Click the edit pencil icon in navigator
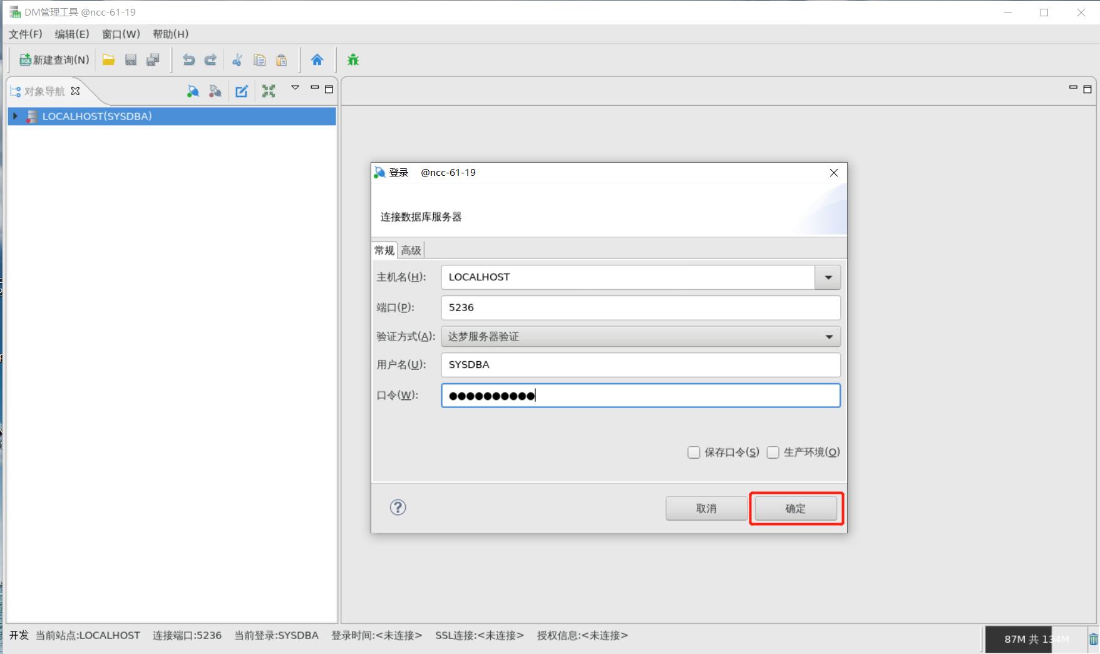 (x=242, y=91)
